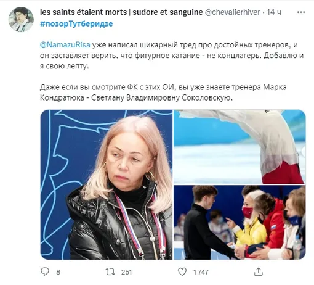Click text line mentioning Светлану Владимировну Соколовскую

click(x=137, y=98)
